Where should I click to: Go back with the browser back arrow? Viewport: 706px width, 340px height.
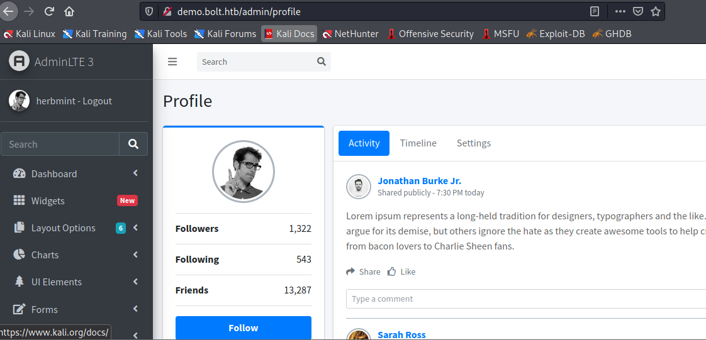tap(8, 11)
